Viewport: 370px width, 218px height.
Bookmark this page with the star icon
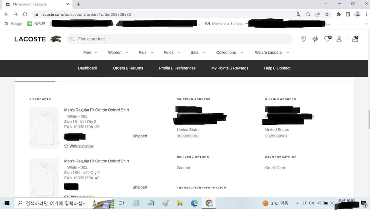(327, 14)
